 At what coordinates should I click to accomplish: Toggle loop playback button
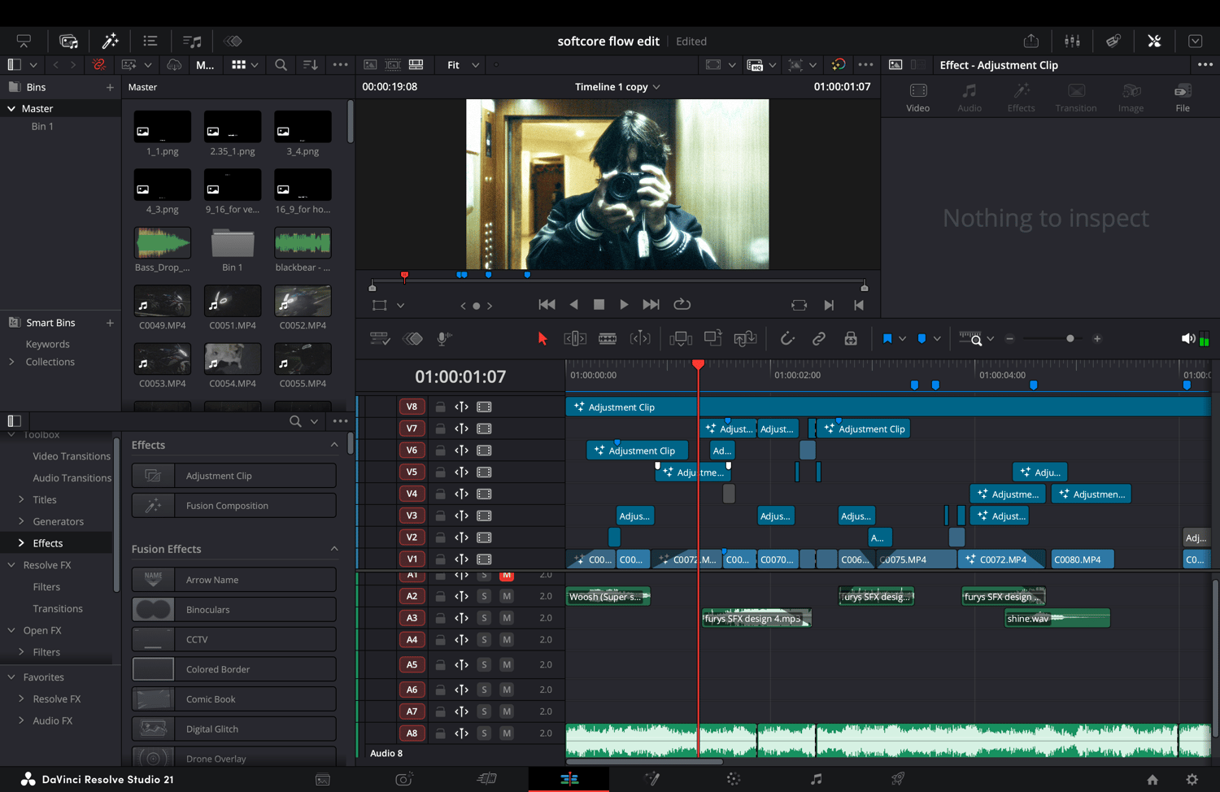682,304
